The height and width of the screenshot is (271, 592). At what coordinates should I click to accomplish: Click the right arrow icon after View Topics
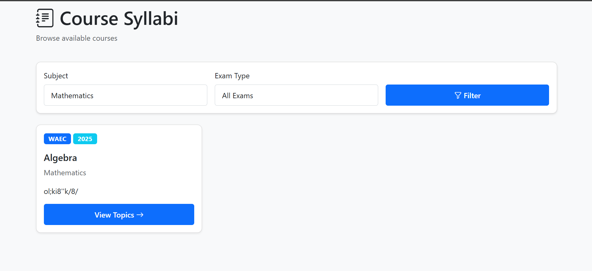click(140, 215)
